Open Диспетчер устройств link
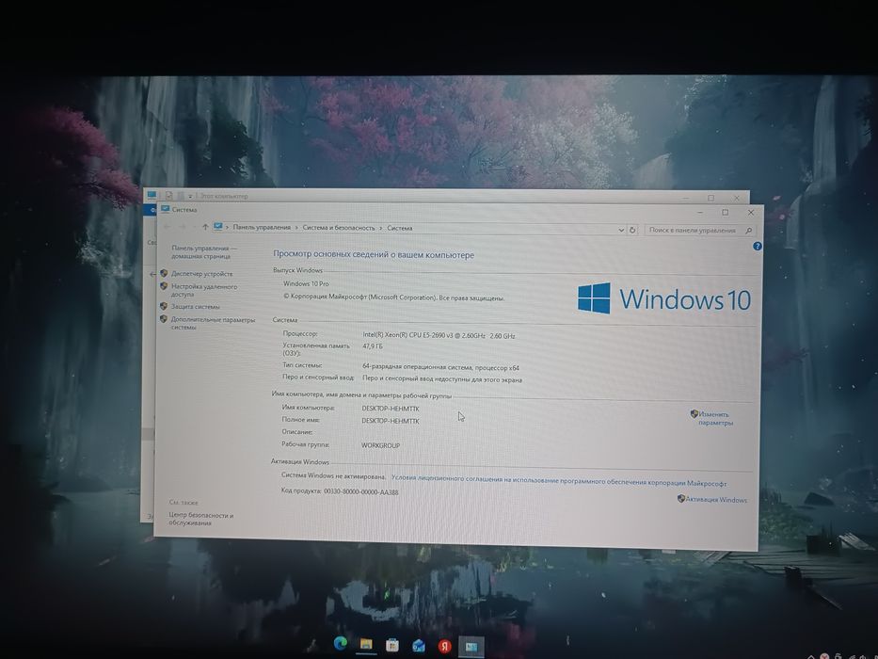878x659 pixels. (x=201, y=273)
